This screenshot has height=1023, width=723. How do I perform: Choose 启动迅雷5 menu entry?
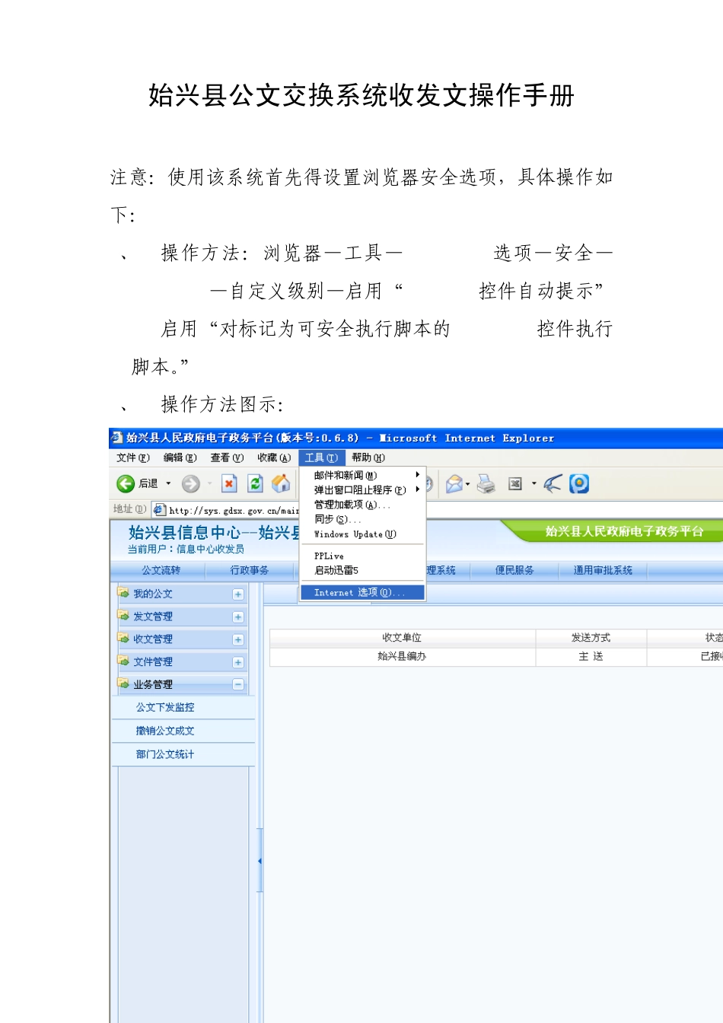(x=362, y=570)
